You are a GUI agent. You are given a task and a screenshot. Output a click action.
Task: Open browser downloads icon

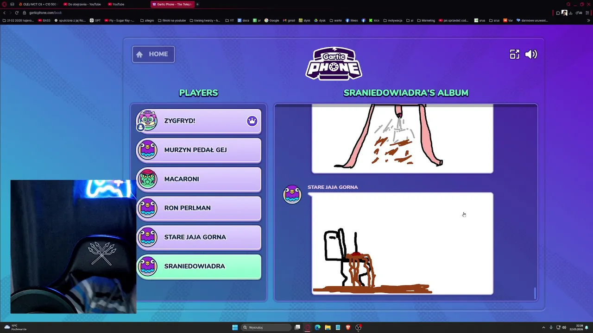[x=570, y=12]
